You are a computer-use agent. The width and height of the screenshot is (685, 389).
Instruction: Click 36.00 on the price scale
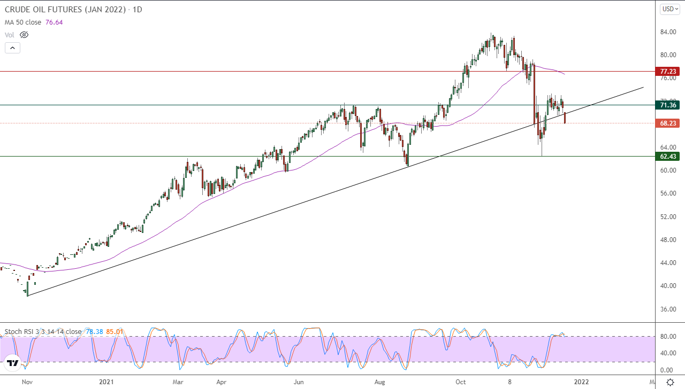click(668, 309)
